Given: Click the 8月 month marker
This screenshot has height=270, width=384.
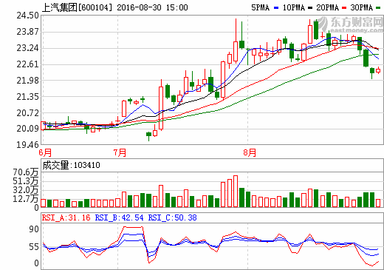Looking at the screenshot, I should click(250, 152).
